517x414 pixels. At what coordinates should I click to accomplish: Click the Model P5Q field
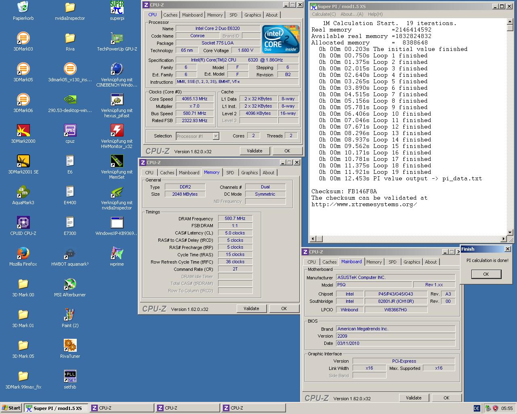point(374,285)
